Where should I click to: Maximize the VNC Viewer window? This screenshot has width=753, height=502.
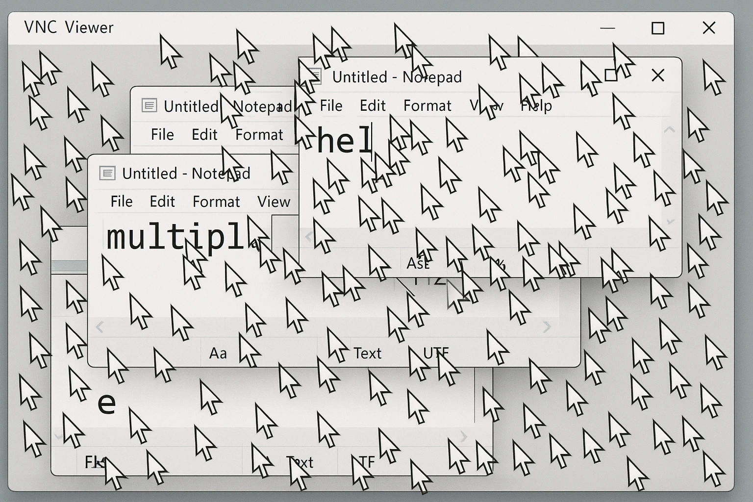(658, 28)
